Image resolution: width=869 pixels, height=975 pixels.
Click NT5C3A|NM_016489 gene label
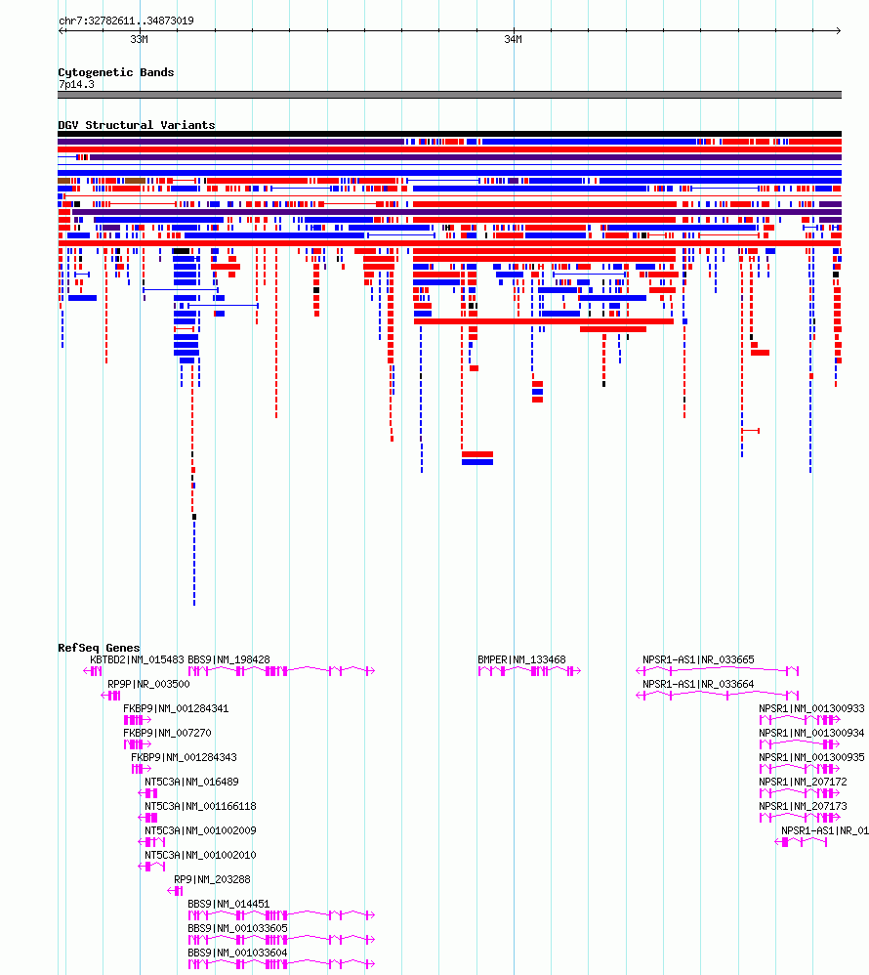tap(191, 782)
